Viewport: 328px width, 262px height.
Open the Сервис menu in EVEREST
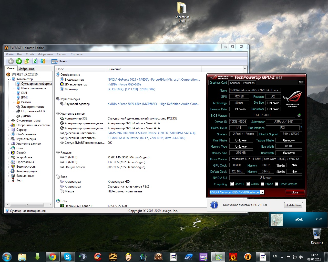62,54
